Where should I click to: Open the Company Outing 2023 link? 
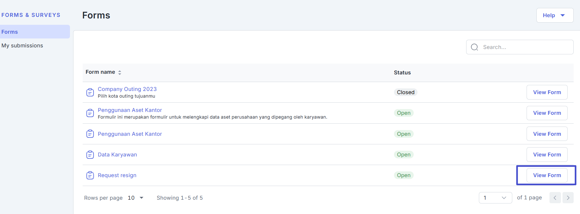(x=127, y=89)
